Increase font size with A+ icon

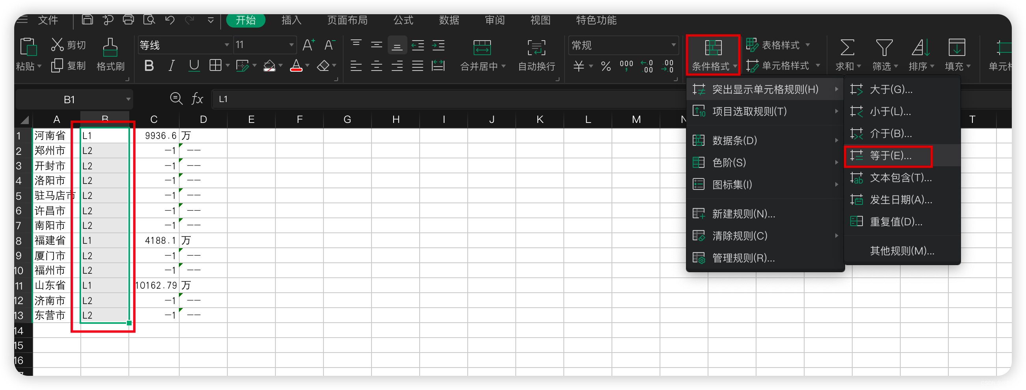[309, 45]
